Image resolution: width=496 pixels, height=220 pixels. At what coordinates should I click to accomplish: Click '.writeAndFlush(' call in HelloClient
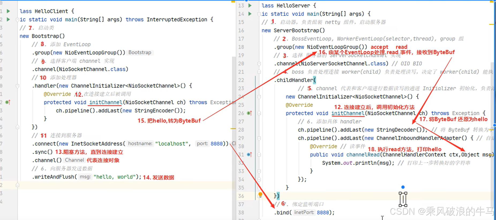54,177
